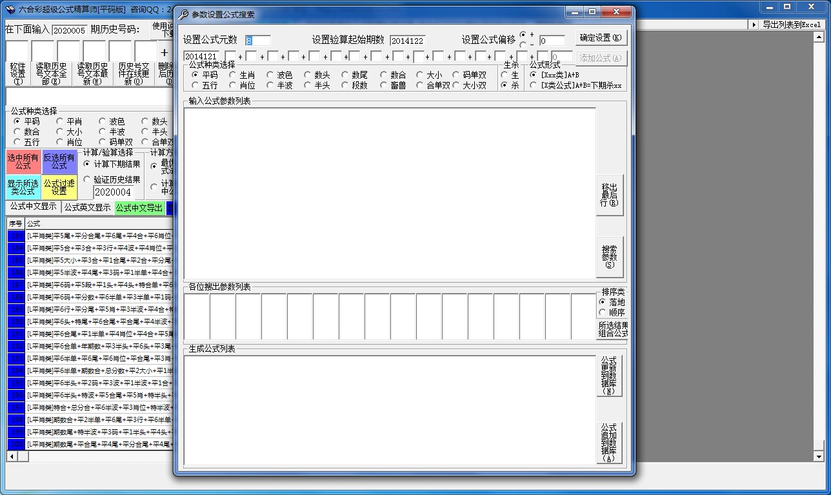
Task: Choose the 顺序 sort radio button
Action: 602,312
